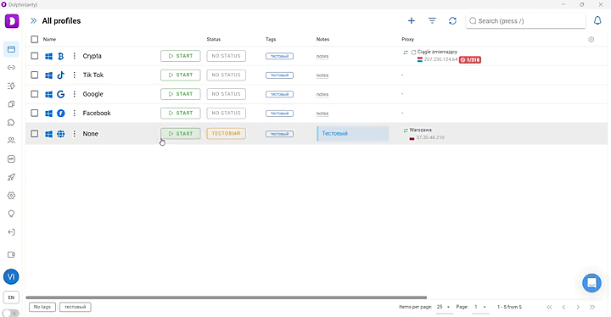Click the Facebook icon on Facebook row

click(x=61, y=113)
